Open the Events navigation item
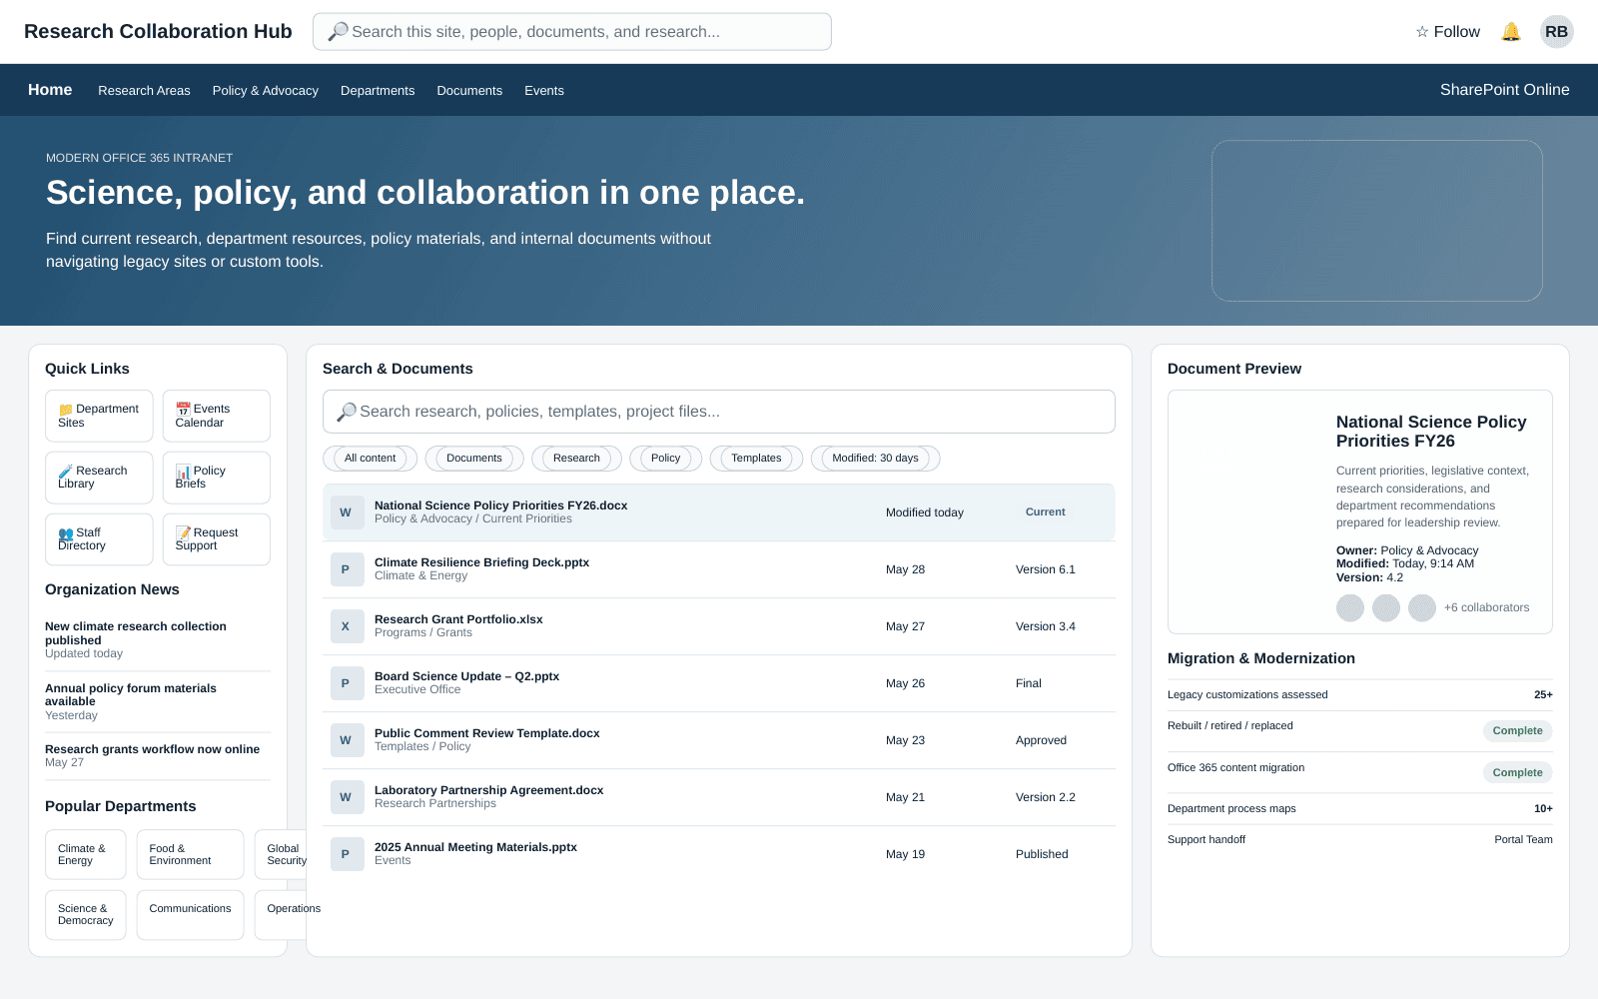 point(544,91)
